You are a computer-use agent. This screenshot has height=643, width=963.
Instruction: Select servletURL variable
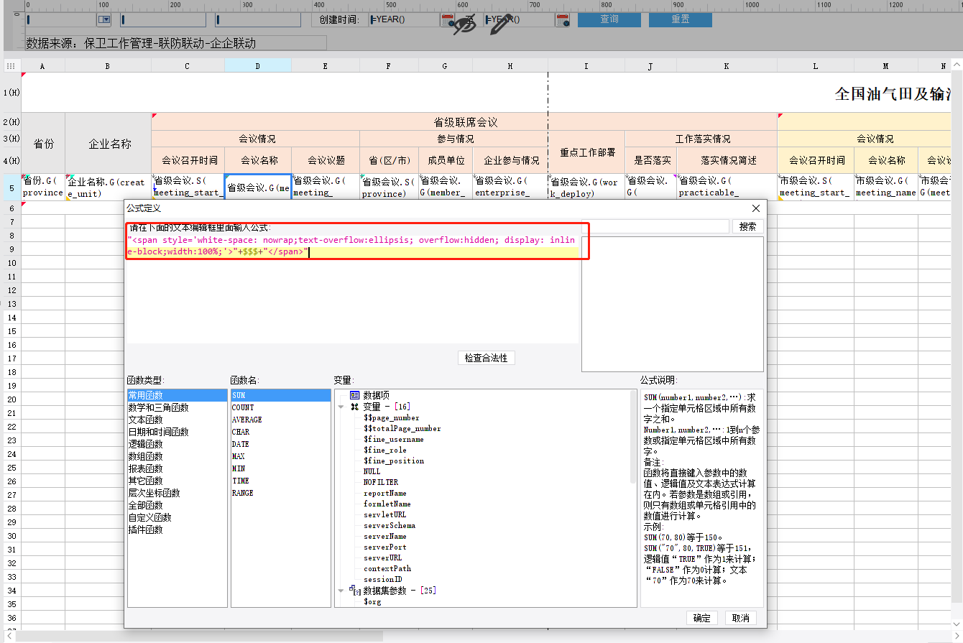click(x=385, y=514)
